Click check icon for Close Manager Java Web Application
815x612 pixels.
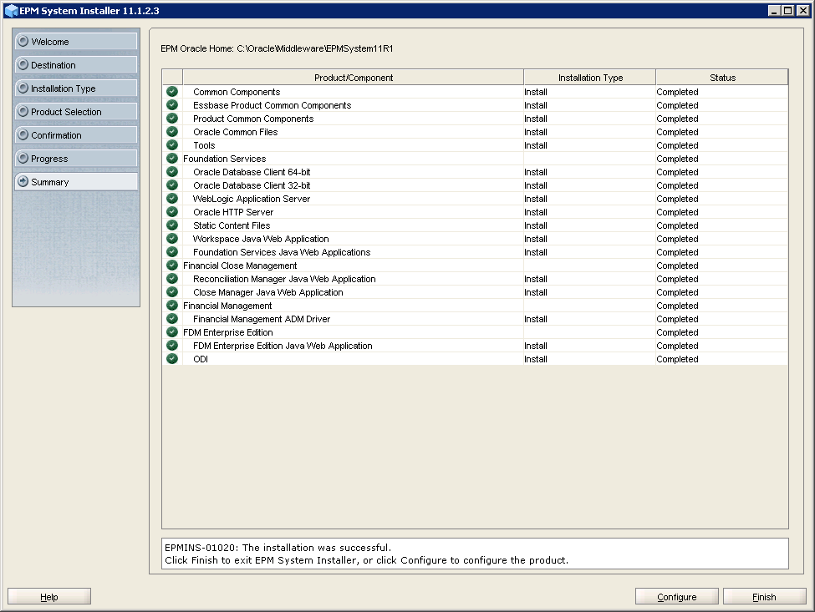172,292
